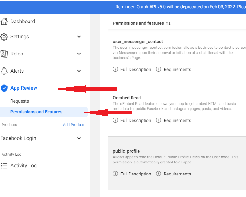Click info icon for user_messenger_contact Requirements
246x197 pixels.
(159, 69)
